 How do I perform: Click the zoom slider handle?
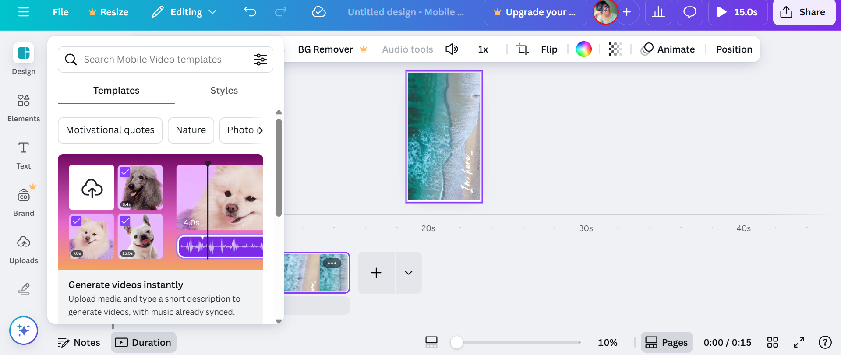tap(457, 342)
